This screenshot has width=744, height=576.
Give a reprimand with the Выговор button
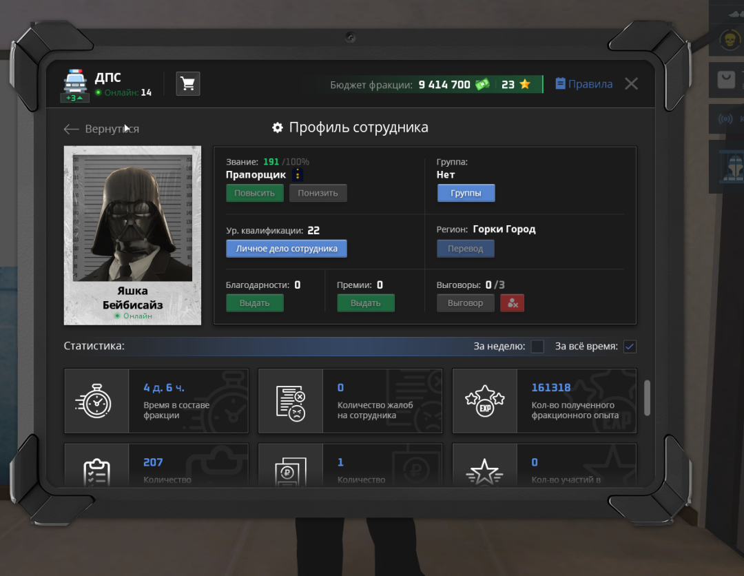pos(466,303)
